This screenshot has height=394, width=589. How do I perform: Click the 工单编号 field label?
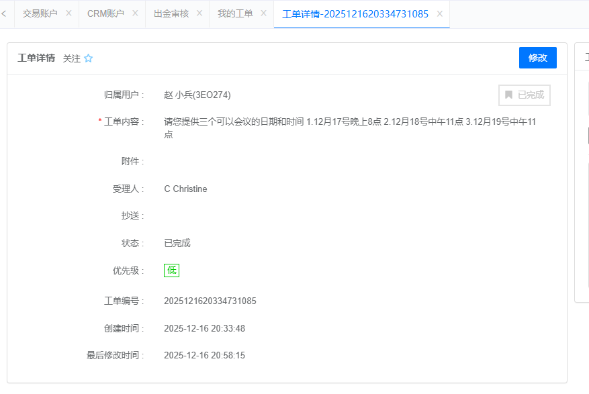124,301
